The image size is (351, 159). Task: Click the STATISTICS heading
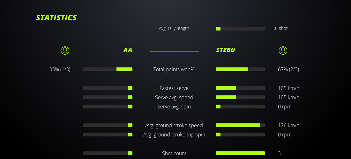click(56, 18)
